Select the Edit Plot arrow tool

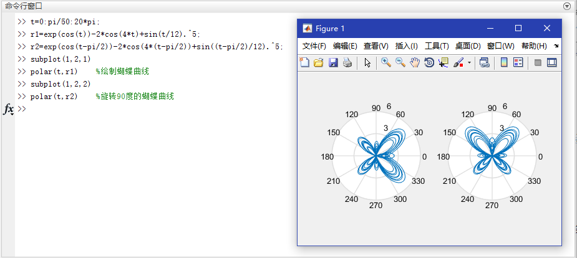point(367,62)
